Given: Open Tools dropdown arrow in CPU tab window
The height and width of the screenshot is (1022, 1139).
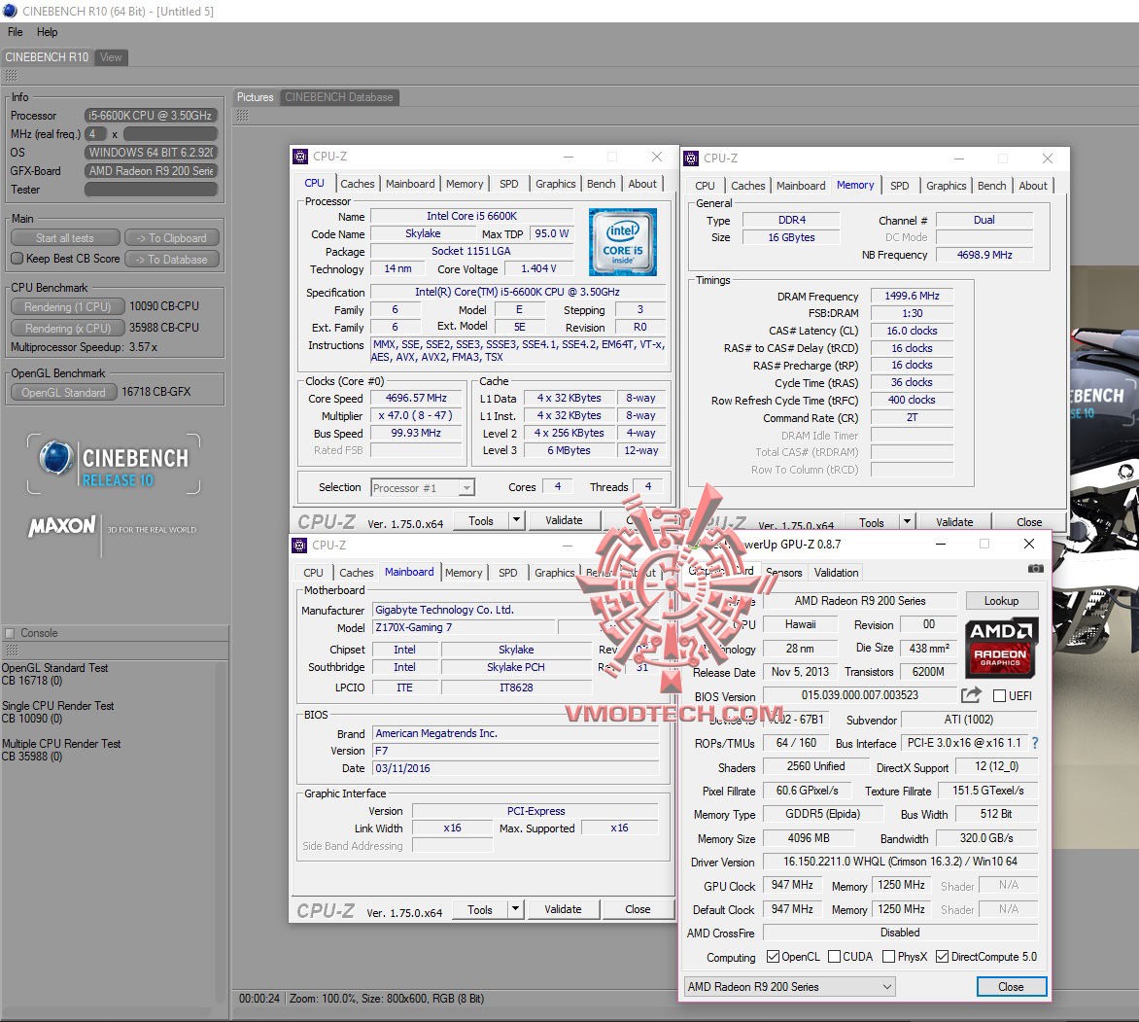Looking at the screenshot, I should pyautogui.click(x=516, y=519).
